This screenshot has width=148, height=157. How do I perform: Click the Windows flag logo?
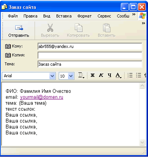coord(142,16)
